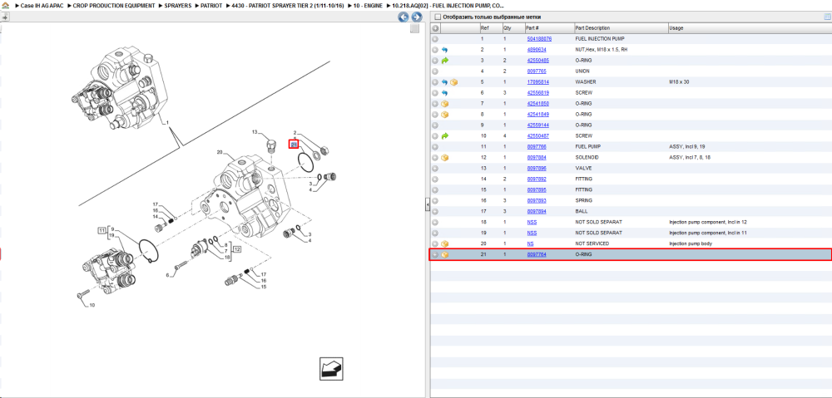This screenshot has height=398, width=832.
Task: Open SPRAYERS breadcrumb level
Action: (178, 5)
